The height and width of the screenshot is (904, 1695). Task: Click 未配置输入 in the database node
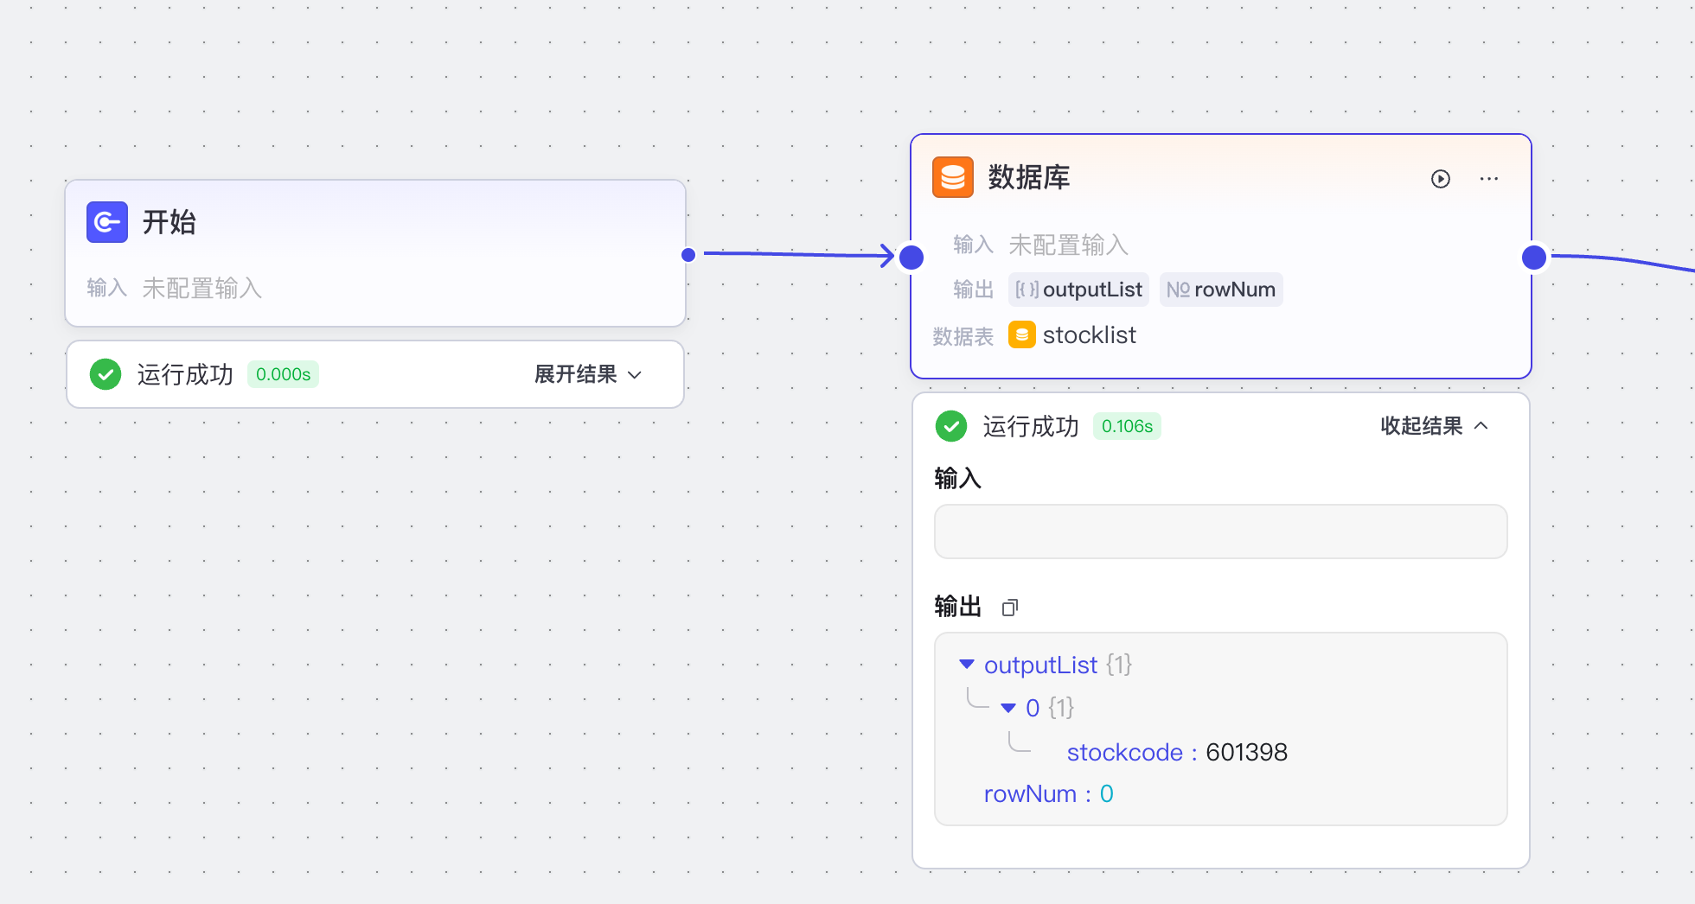click(x=1069, y=245)
